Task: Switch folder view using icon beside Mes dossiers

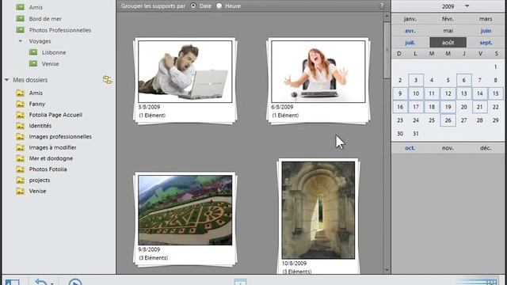Action: [x=108, y=80]
